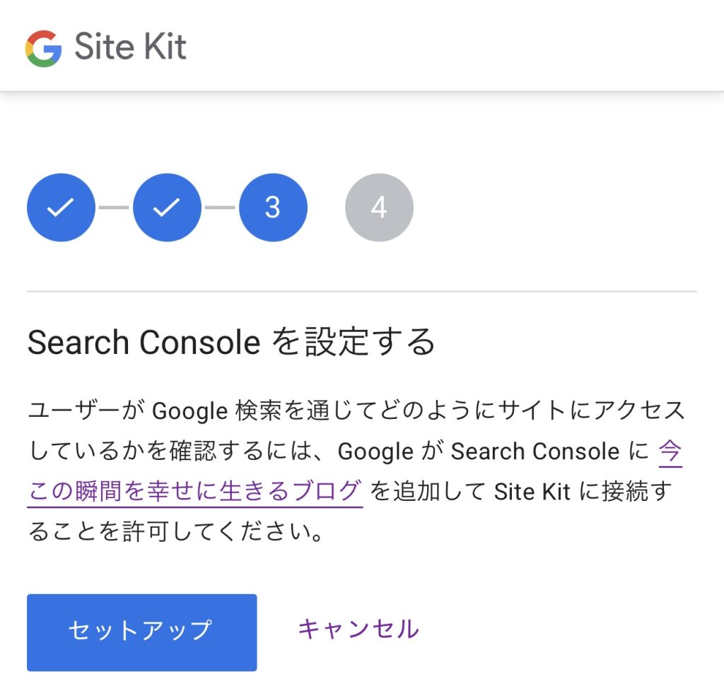Select the second completed step checkmark
This screenshot has width=724, height=686.
(167, 208)
